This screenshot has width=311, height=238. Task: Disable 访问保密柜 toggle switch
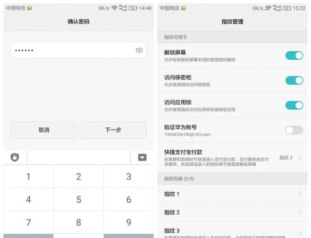[x=294, y=81]
